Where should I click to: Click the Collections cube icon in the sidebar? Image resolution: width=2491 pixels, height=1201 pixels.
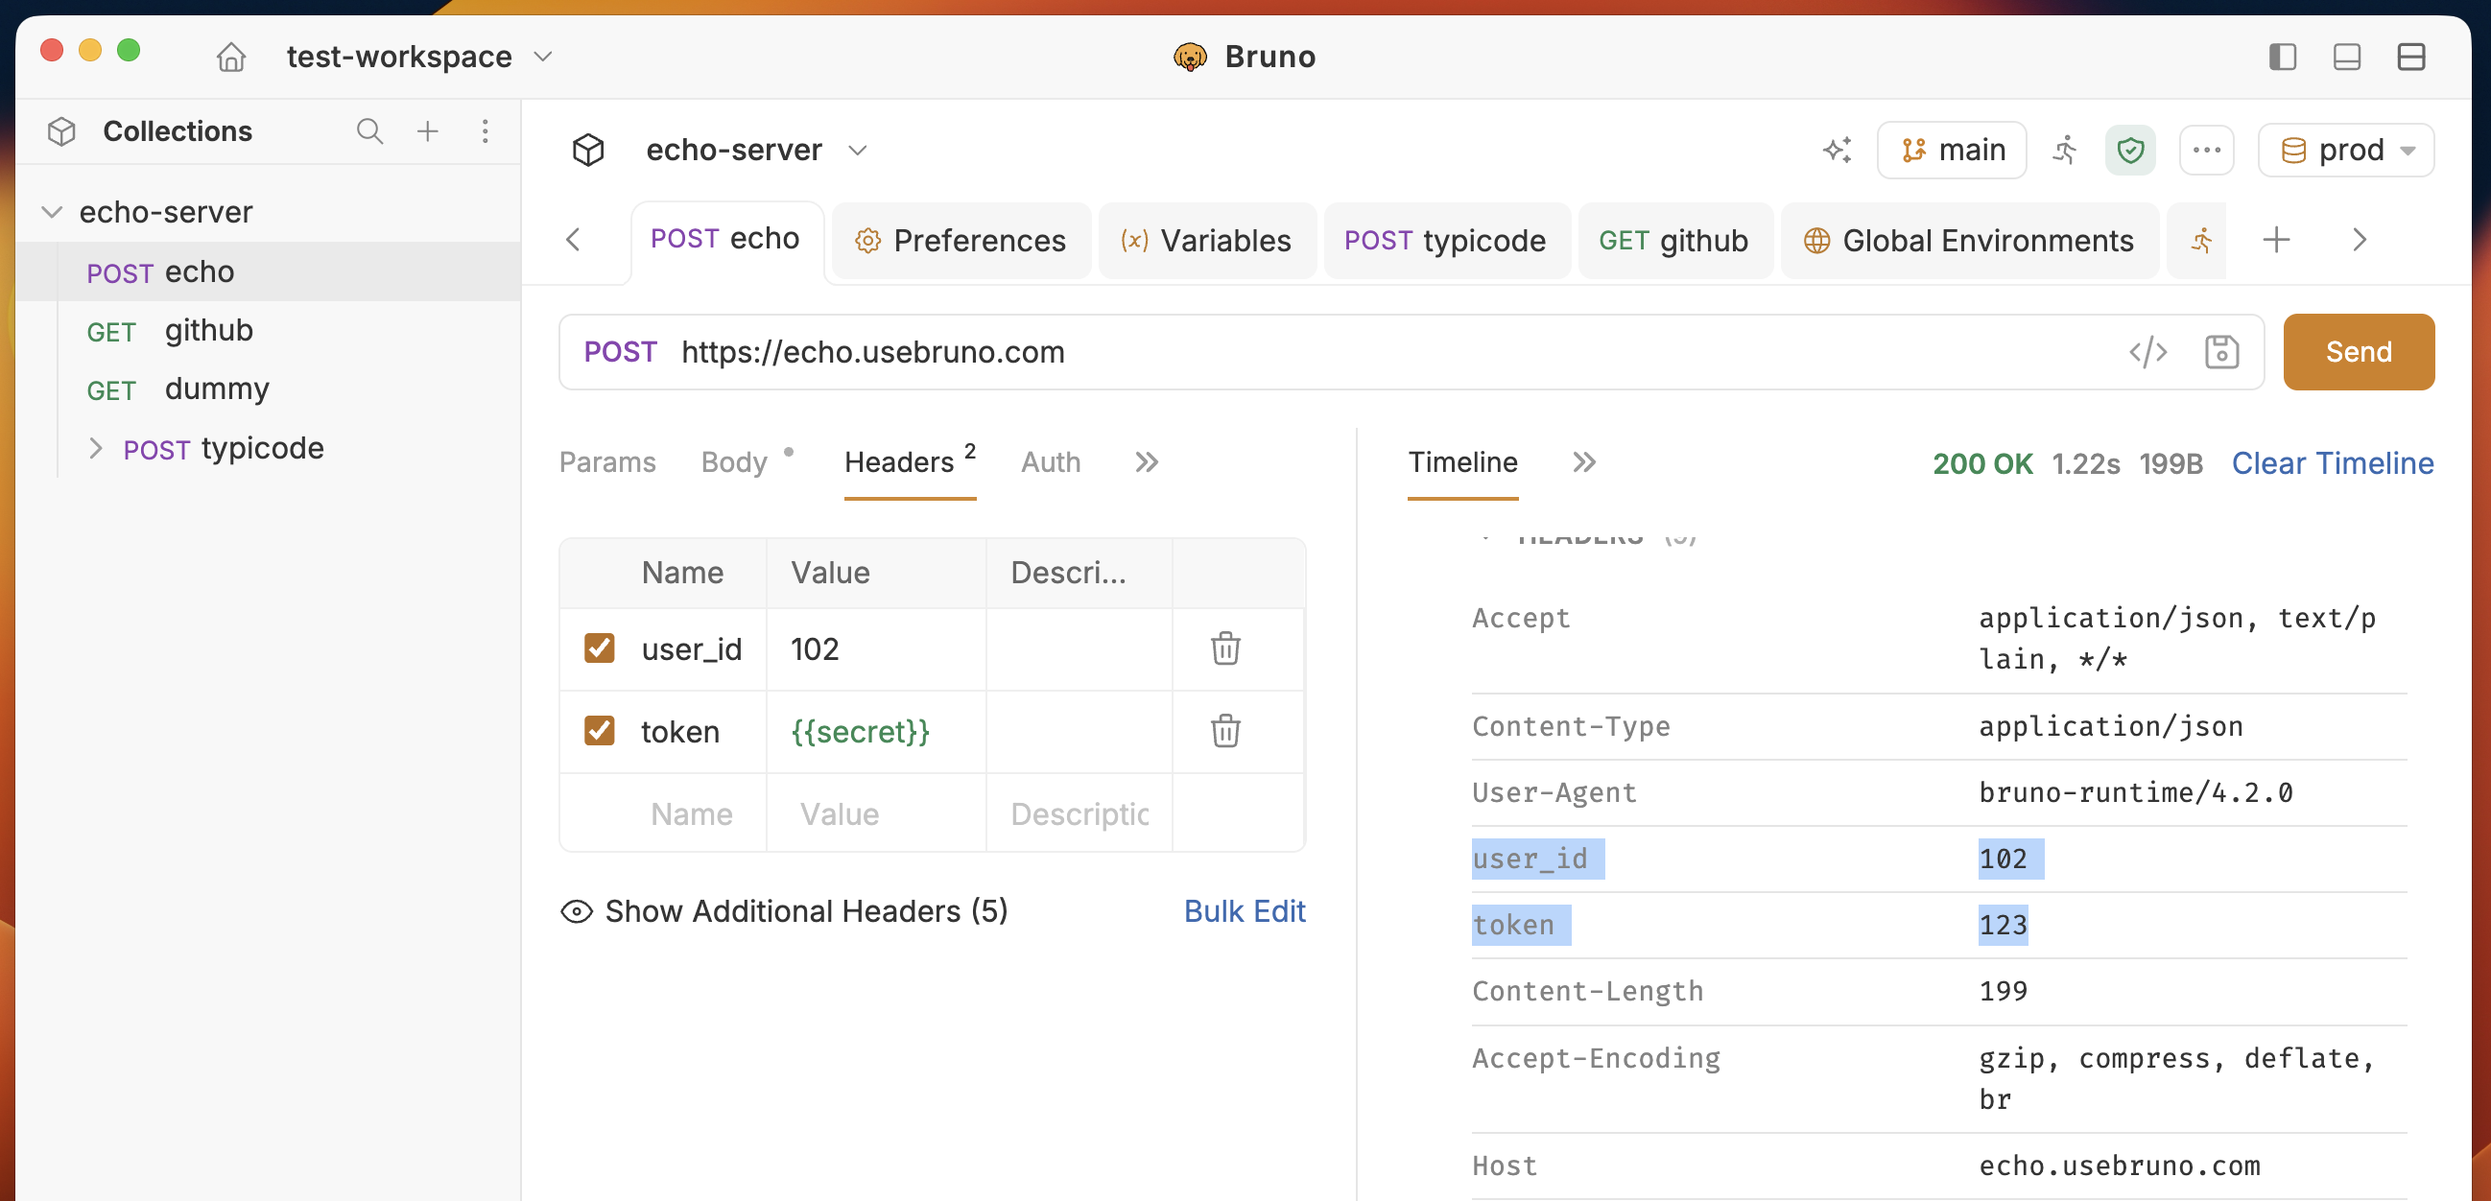coord(60,131)
